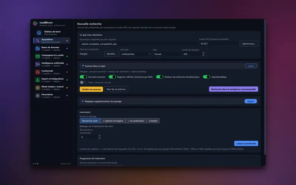Click the Expressions input field
The height and width of the screenshot is (185, 296).
[138, 44]
